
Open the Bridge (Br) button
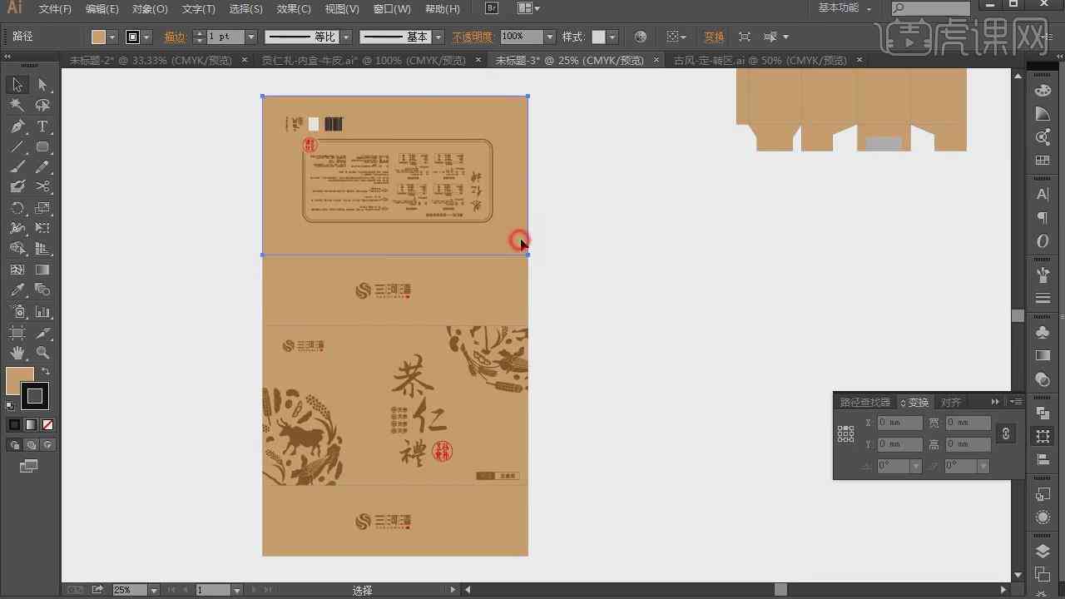(491, 8)
